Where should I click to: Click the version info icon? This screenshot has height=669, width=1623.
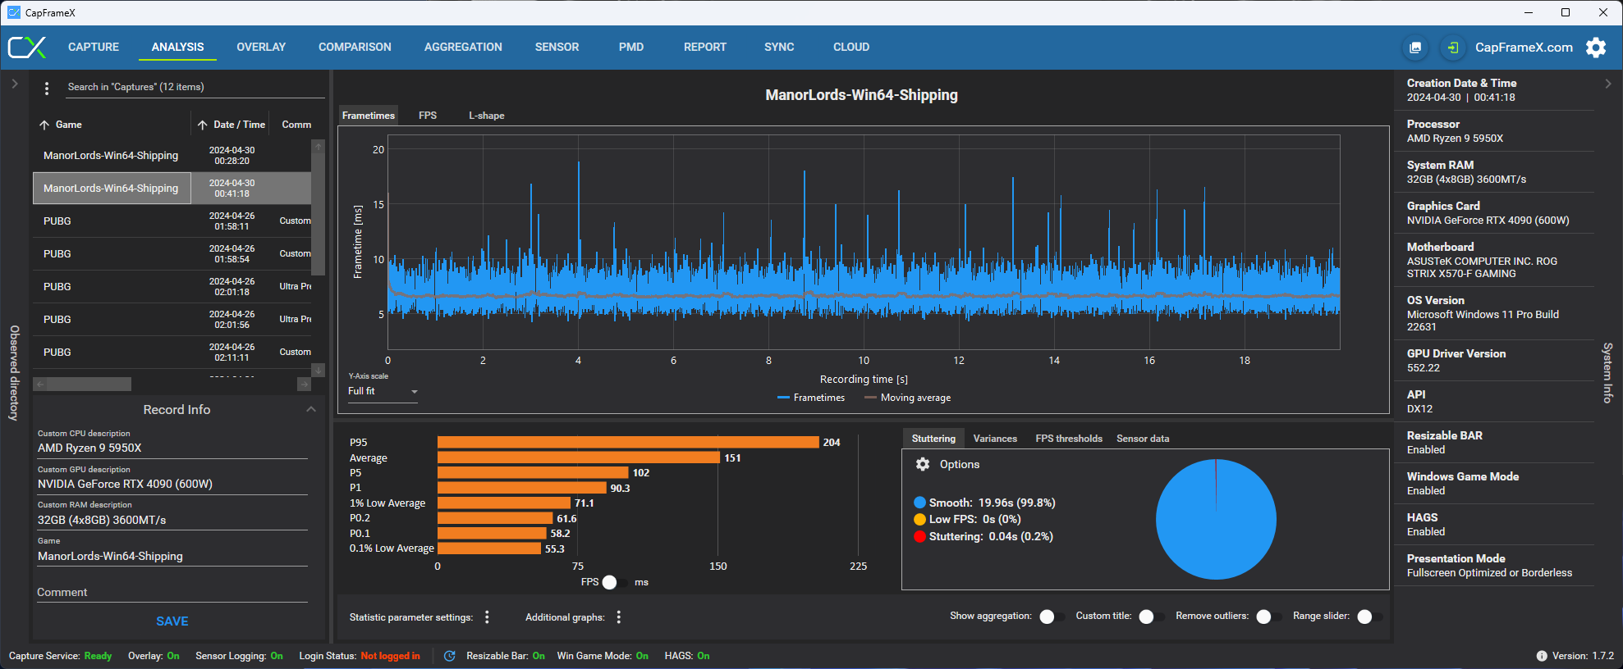coord(1542,656)
